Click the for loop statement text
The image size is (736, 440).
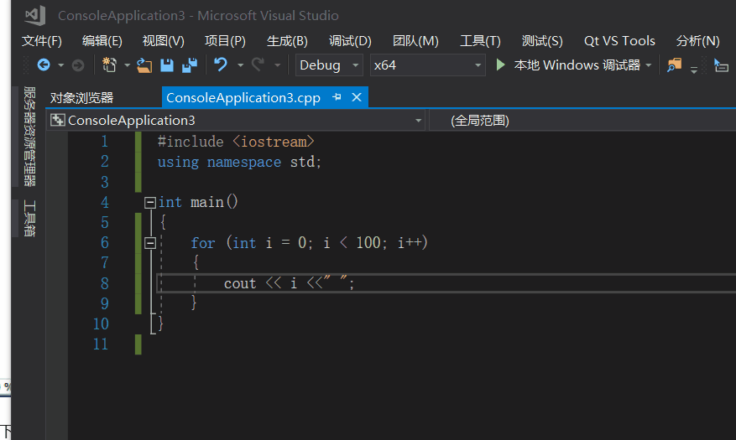(310, 243)
